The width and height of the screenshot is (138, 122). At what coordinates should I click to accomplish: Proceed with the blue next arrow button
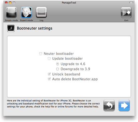click(x=124, y=105)
